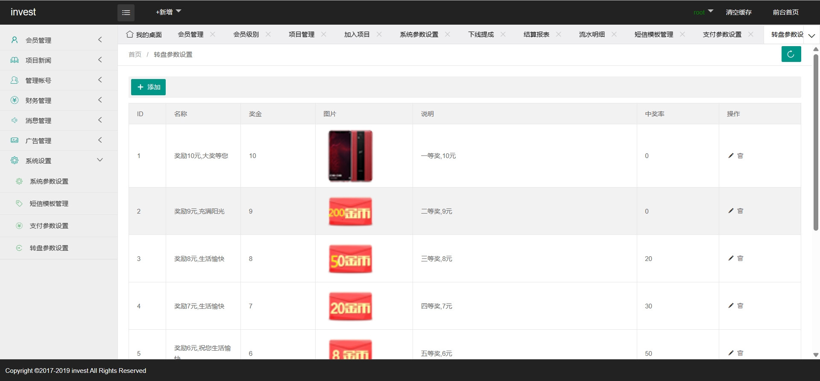
Task: Expand the 会员管理 sidebar menu
Action: click(x=59, y=40)
